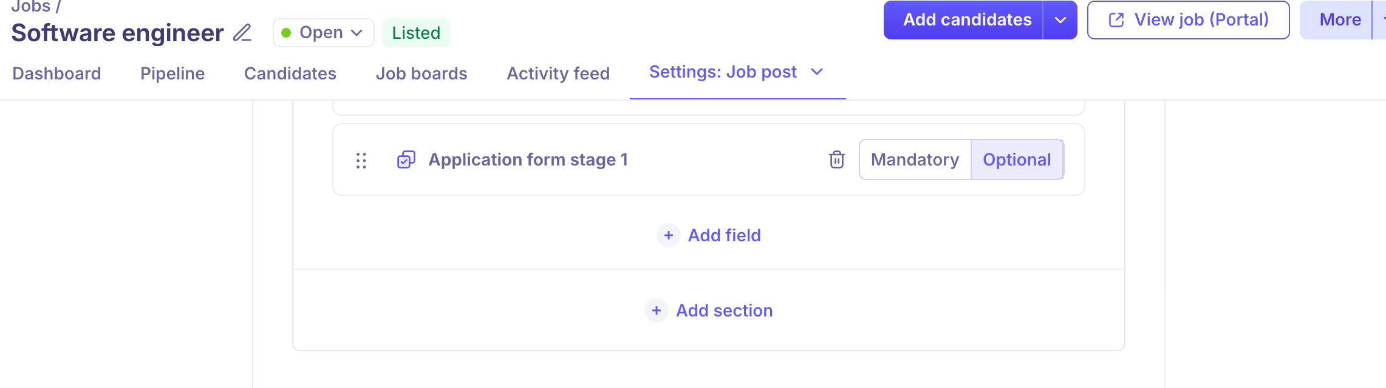
Task: Open the Candidates tab
Action: point(290,73)
